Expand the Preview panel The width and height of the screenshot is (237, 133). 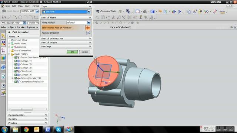(28, 123)
